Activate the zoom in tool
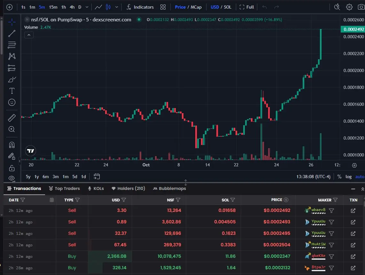 pyautogui.click(x=12, y=129)
